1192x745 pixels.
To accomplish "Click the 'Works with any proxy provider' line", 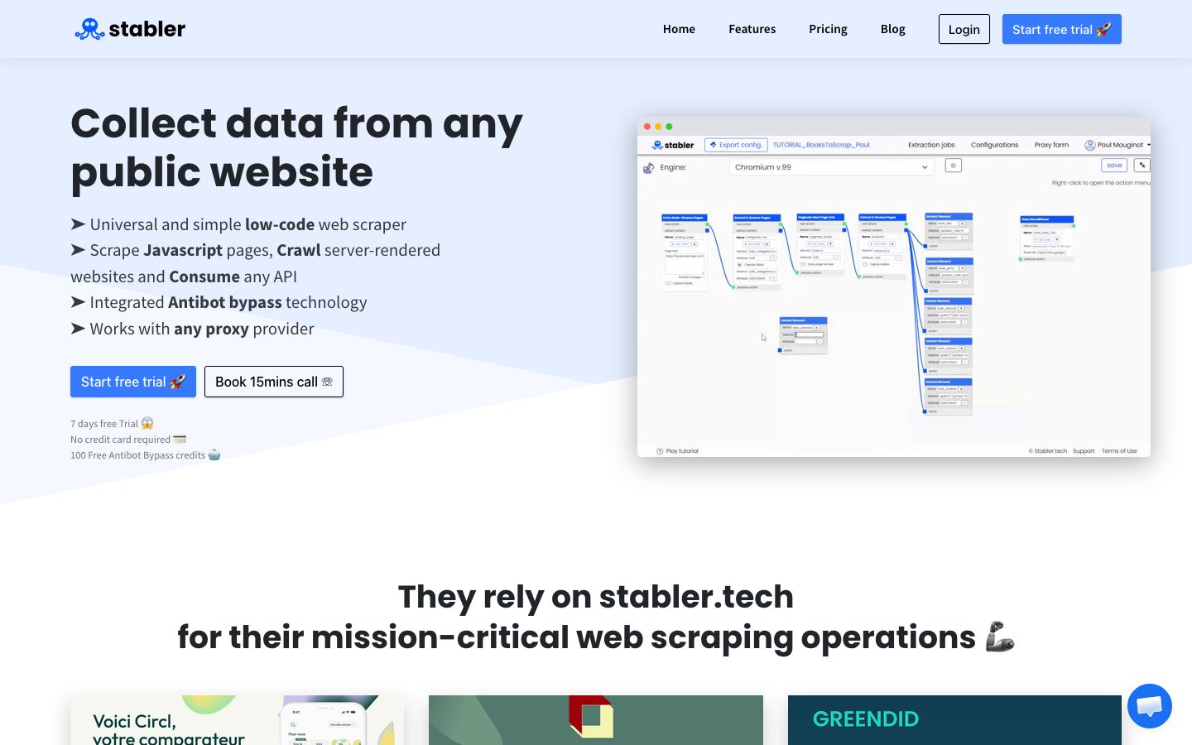I will (x=192, y=329).
